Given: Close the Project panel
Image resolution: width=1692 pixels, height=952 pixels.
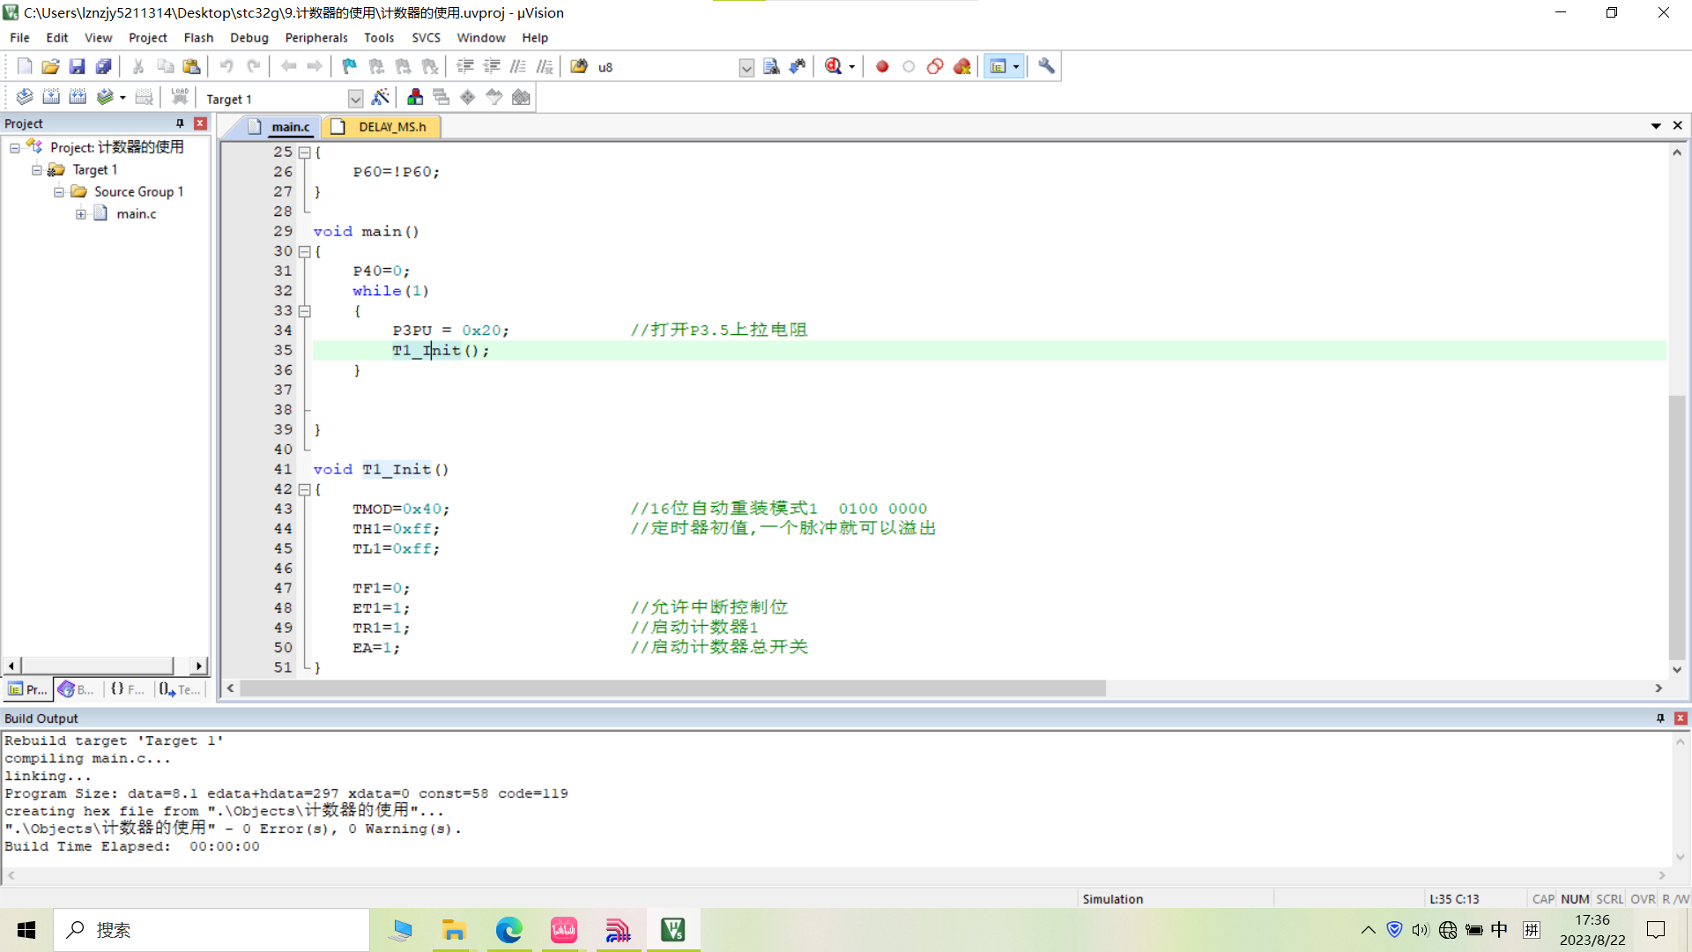Looking at the screenshot, I should point(200,123).
